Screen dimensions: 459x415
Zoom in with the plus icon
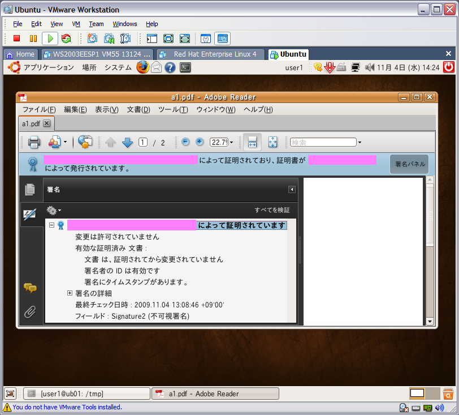200,142
